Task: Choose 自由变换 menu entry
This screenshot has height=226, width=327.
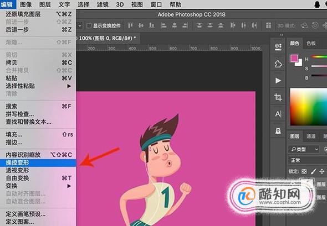Action: click(38, 178)
